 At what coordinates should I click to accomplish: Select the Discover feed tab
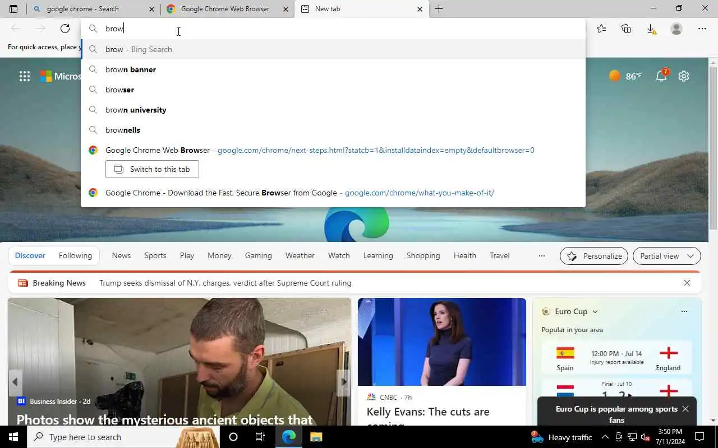[x=30, y=255]
